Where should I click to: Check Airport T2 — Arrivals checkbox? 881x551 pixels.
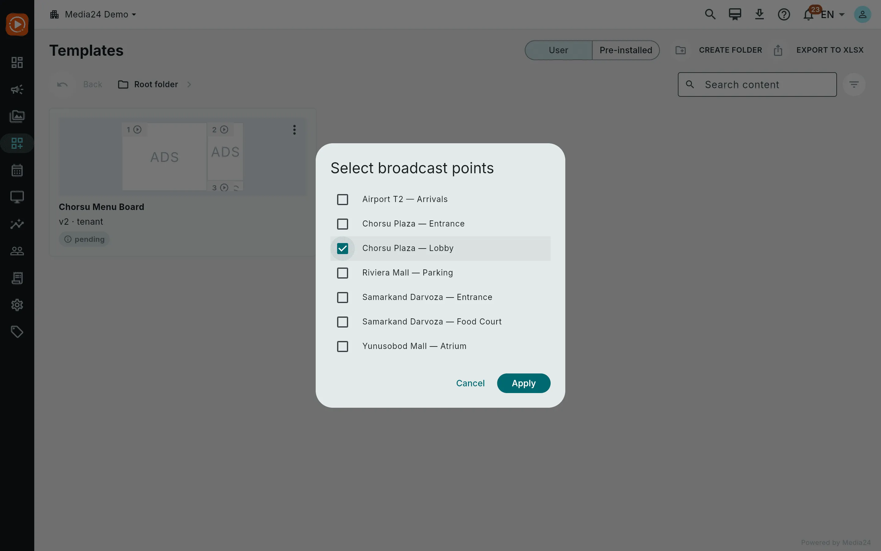tap(343, 199)
